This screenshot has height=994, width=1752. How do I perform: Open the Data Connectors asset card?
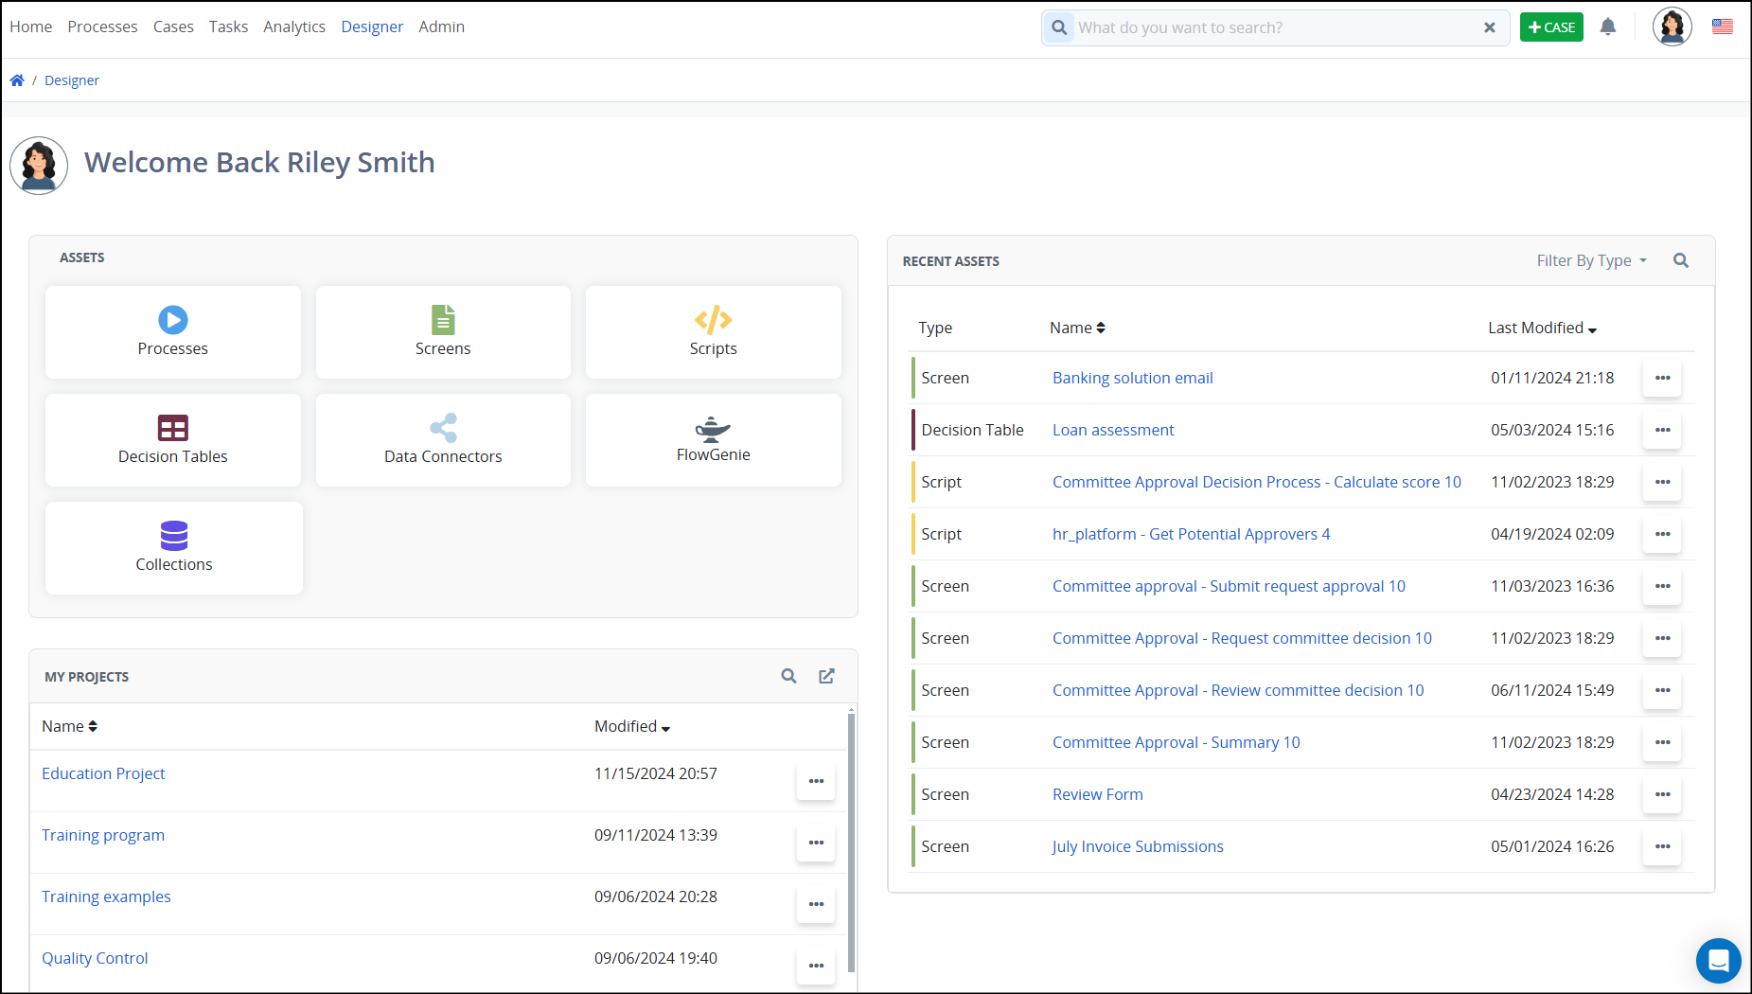443,440
